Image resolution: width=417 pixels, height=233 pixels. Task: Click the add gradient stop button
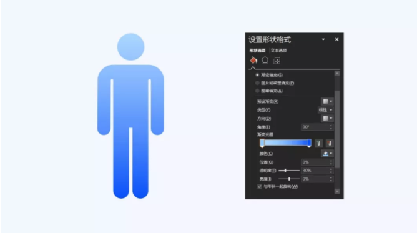coord(318,144)
